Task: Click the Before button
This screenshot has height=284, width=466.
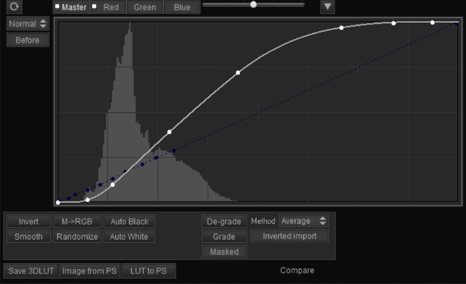Action: click(28, 40)
